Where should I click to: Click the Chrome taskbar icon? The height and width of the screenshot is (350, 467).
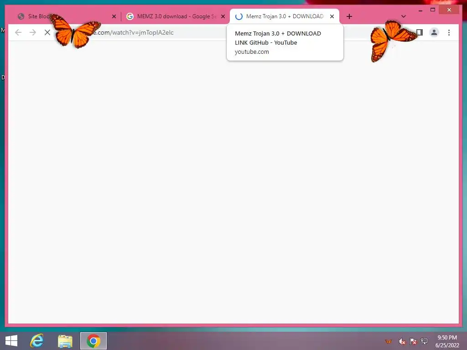tap(93, 341)
